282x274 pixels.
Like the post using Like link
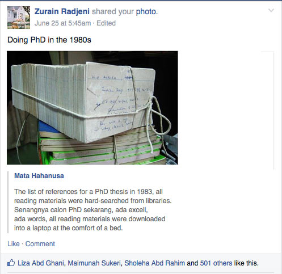(x=14, y=244)
